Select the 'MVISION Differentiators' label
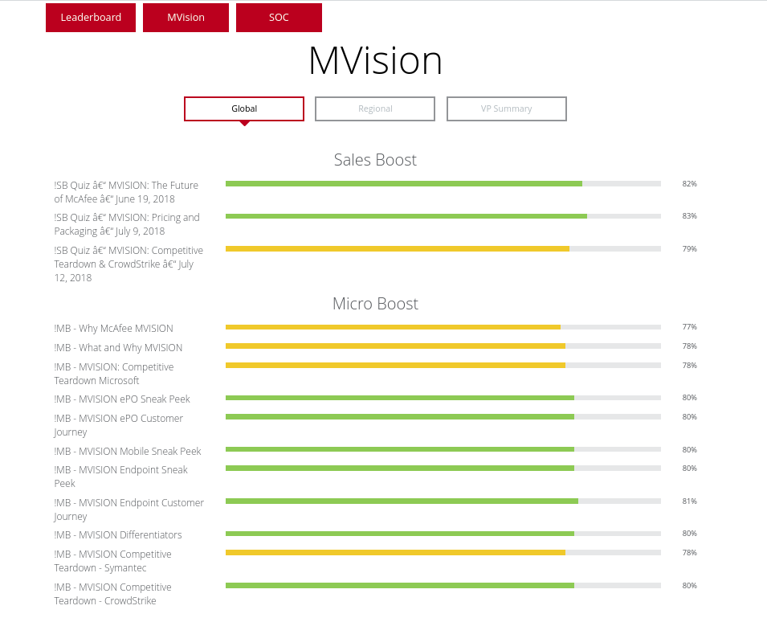The width and height of the screenshot is (767, 618). (118, 534)
